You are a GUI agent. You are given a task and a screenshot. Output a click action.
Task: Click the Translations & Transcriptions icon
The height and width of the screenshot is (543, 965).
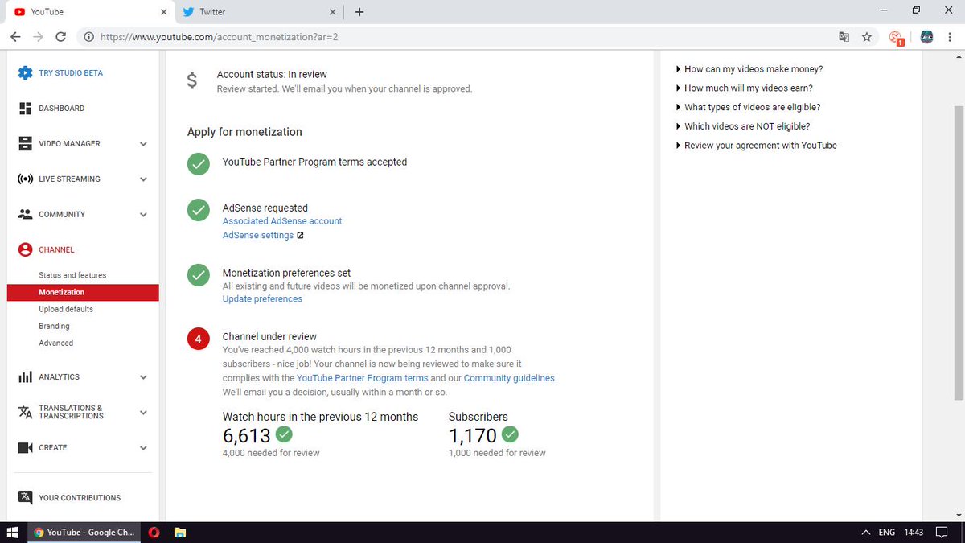(x=25, y=412)
